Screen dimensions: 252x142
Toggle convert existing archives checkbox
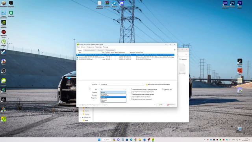[132, 94]
